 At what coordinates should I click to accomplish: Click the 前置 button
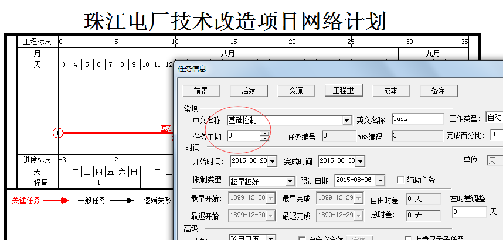click(x=201, y=91)
